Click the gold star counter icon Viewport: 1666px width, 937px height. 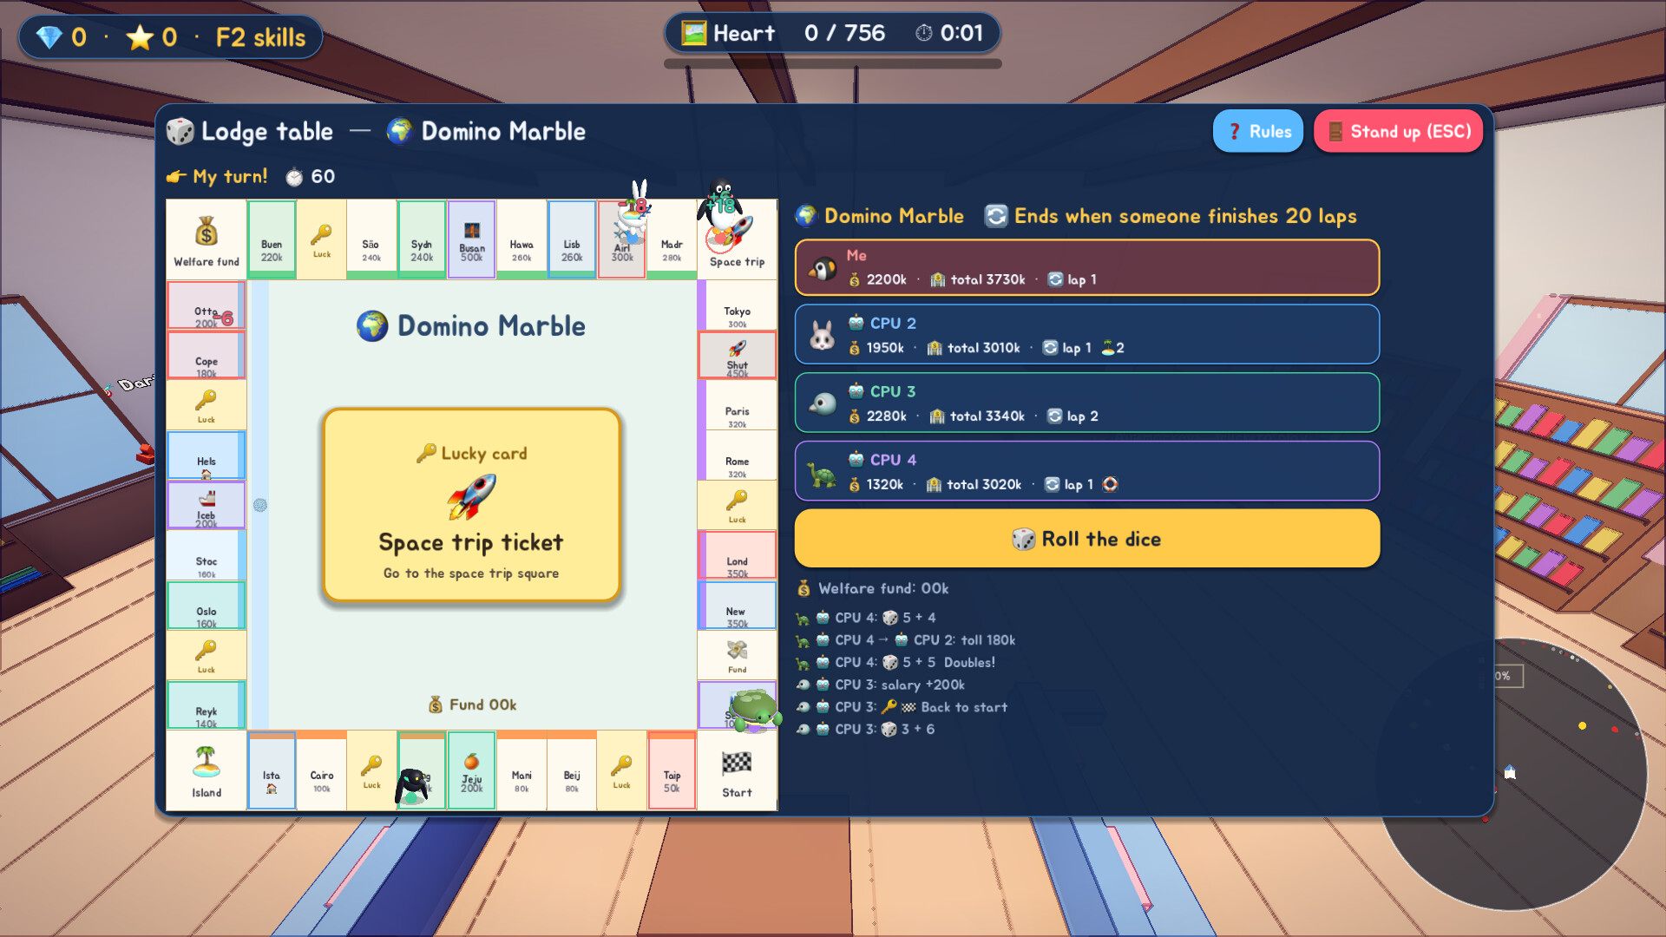[140, 37]
